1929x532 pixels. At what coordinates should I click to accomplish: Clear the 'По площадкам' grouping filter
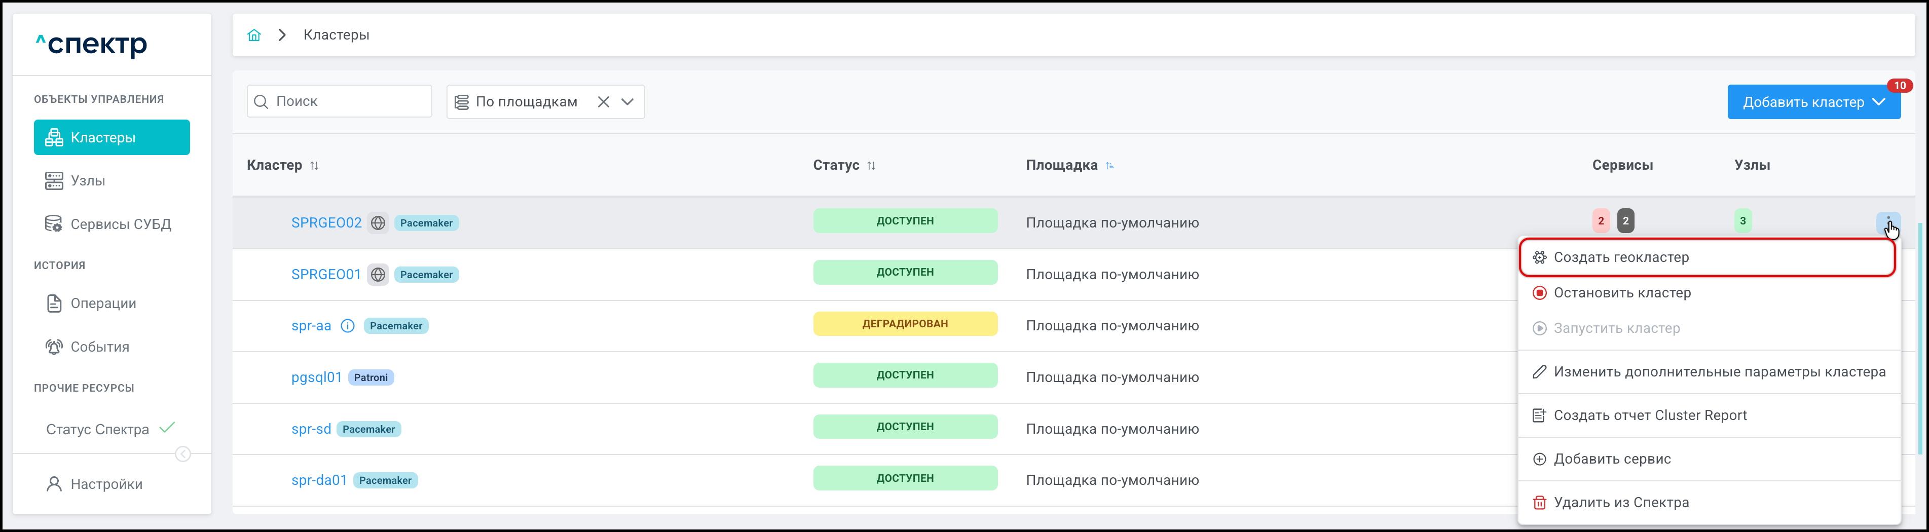[603, 102]
